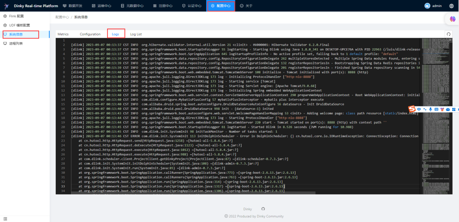Click the IME robot assistant icon
This screenshot has height=222, width=459.
coord(448,109)
